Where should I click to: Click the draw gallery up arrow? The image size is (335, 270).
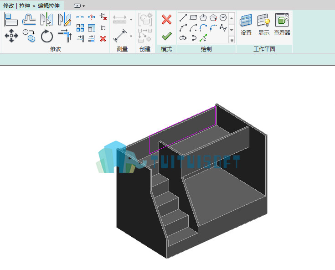click(232, 19)
